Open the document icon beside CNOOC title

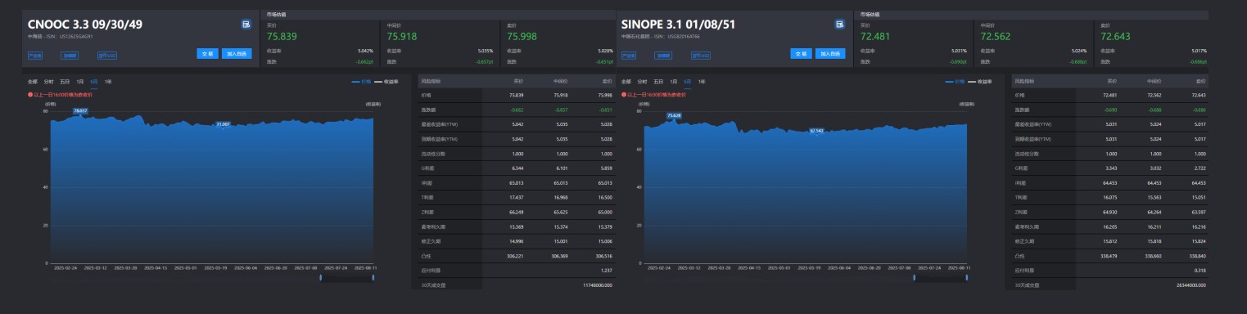(246, 25)
